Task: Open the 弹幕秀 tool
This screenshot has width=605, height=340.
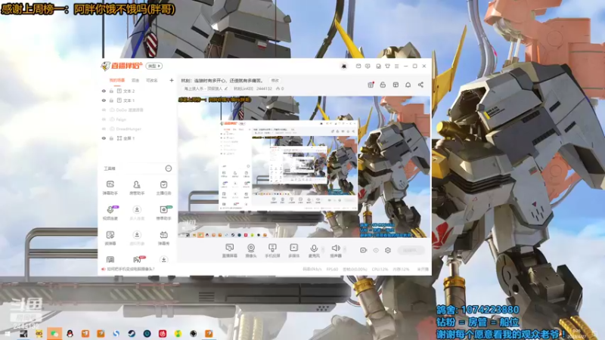Action: [163, 238]
